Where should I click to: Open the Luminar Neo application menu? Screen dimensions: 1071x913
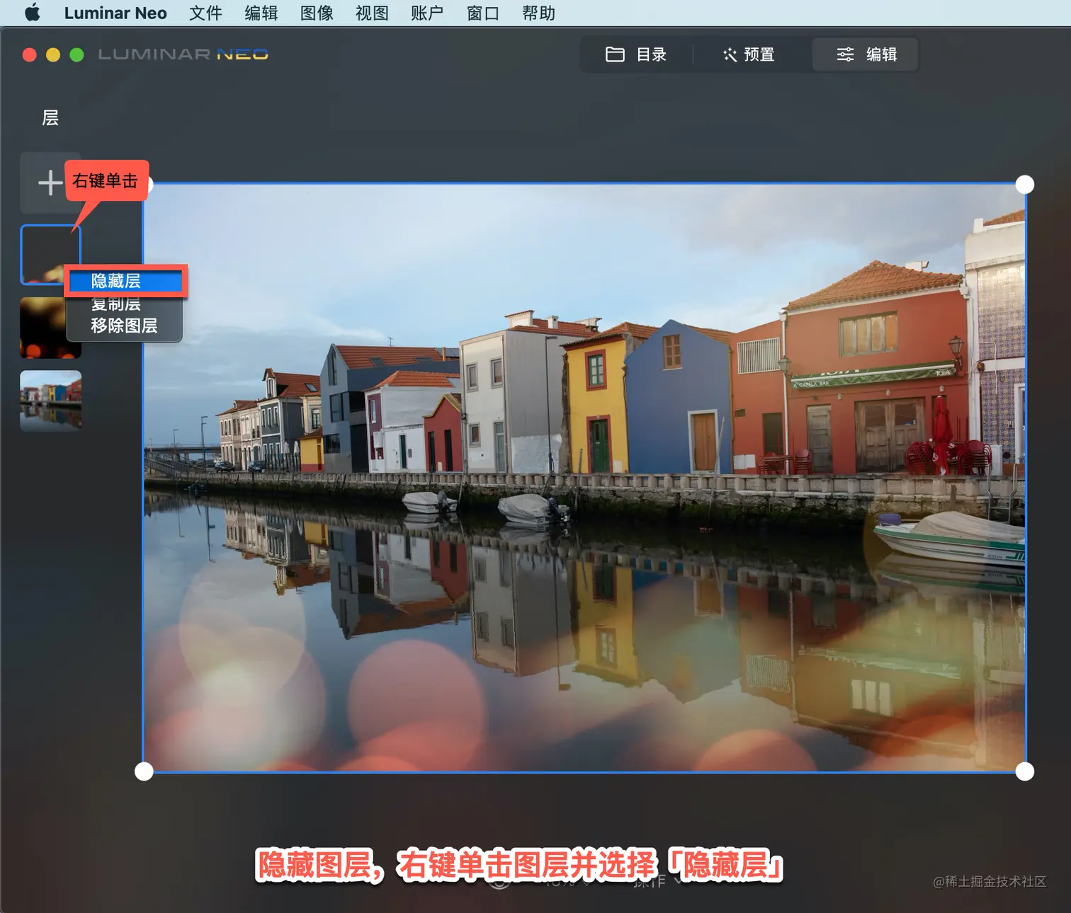(115, 13)
